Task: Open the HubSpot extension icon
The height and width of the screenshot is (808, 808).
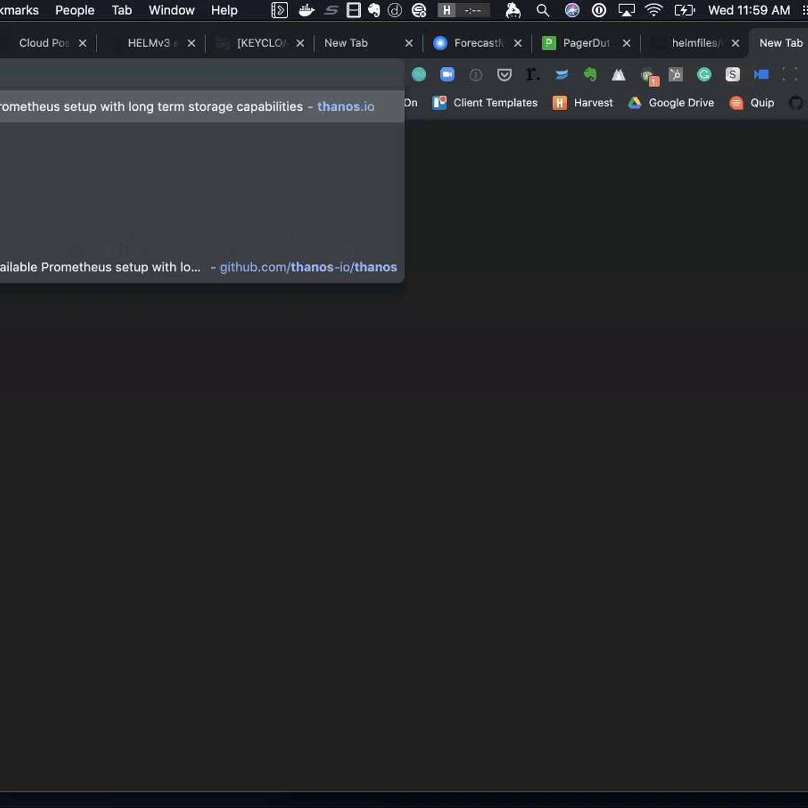Action: pos(675,74)
